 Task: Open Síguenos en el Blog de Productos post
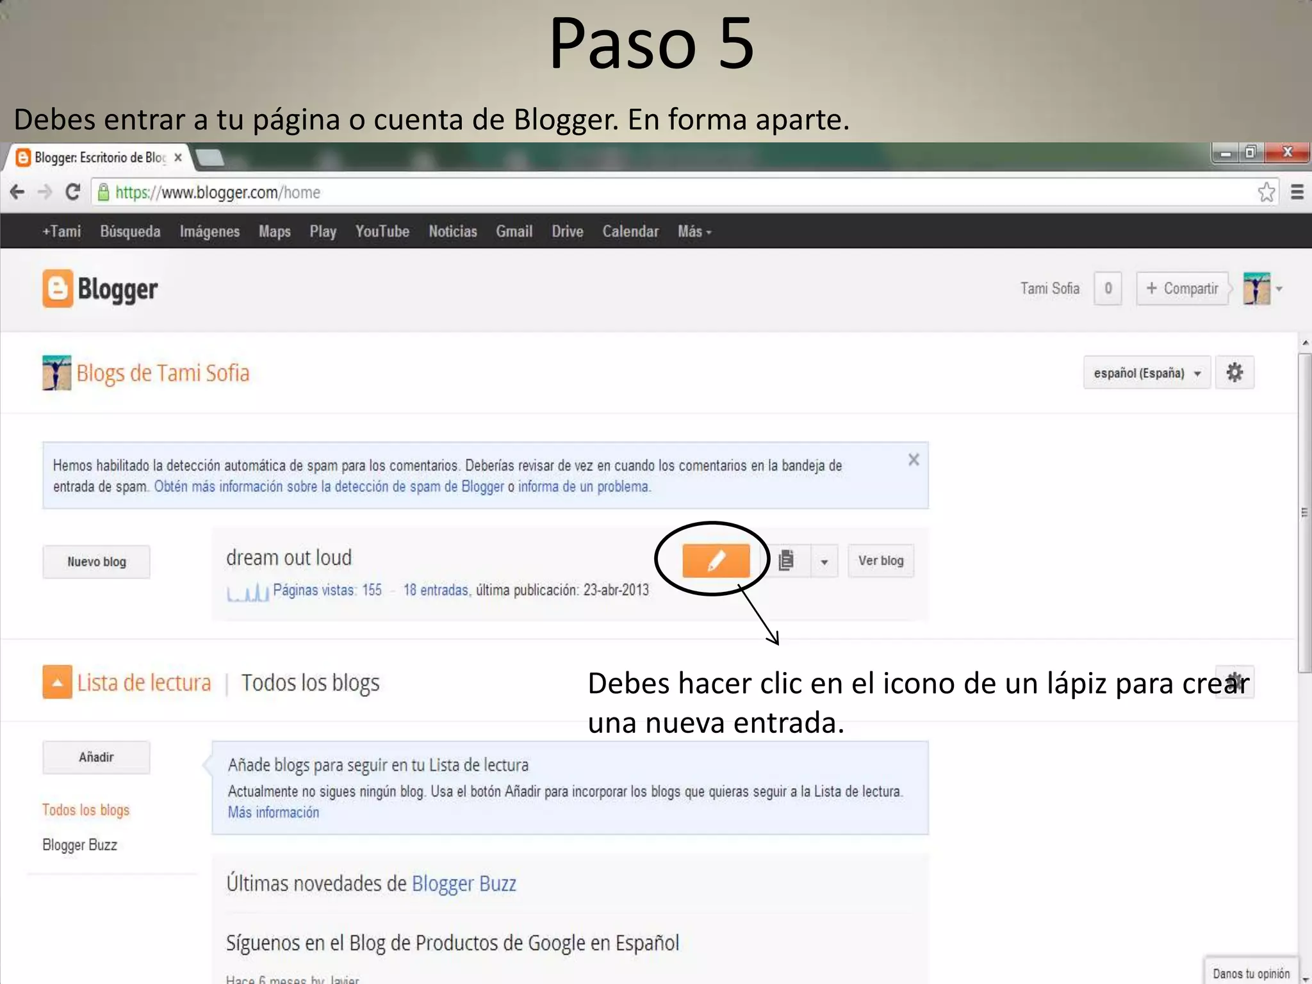(x=452, y=943)
